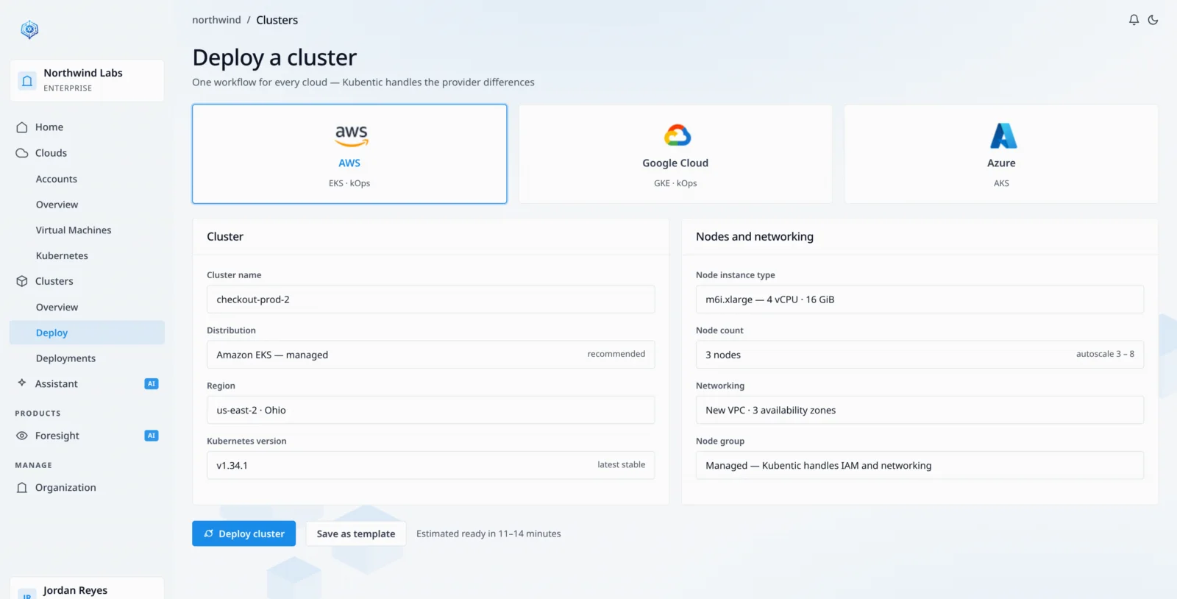Image resolution: width=1177 pixels, height=599 pixels.
Task: Click the "Estimated ready in 11–14 minutes" text
Action: tap(488, 534)
